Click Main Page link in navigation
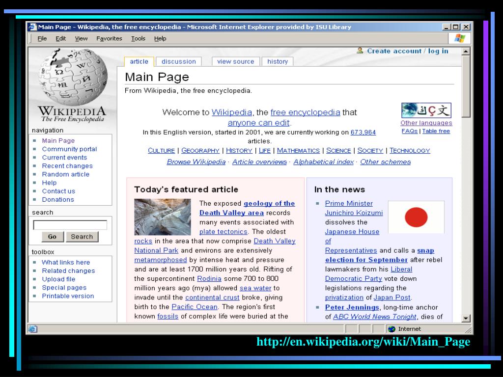 click(x=58, y=141)
